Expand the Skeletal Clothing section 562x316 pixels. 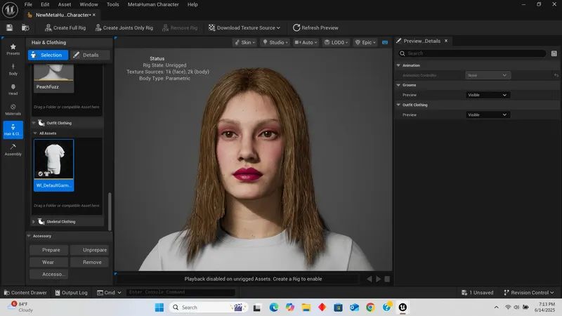point(34,222)
